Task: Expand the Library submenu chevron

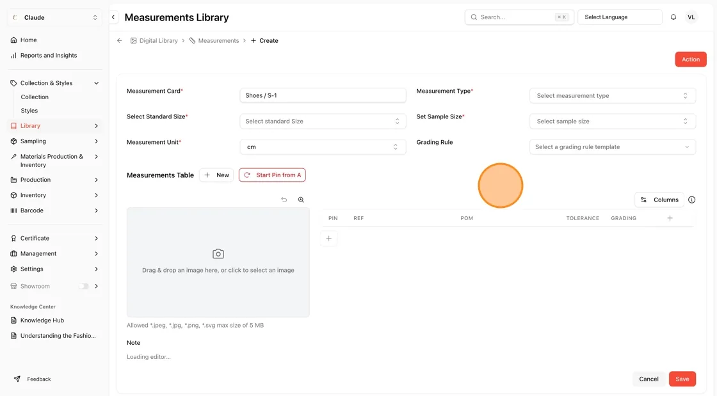Action: [x=97, y=125]
